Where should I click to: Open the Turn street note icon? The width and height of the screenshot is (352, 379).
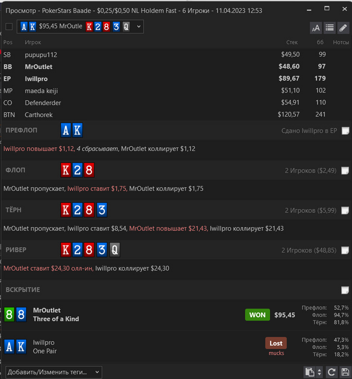coord(346,210)
